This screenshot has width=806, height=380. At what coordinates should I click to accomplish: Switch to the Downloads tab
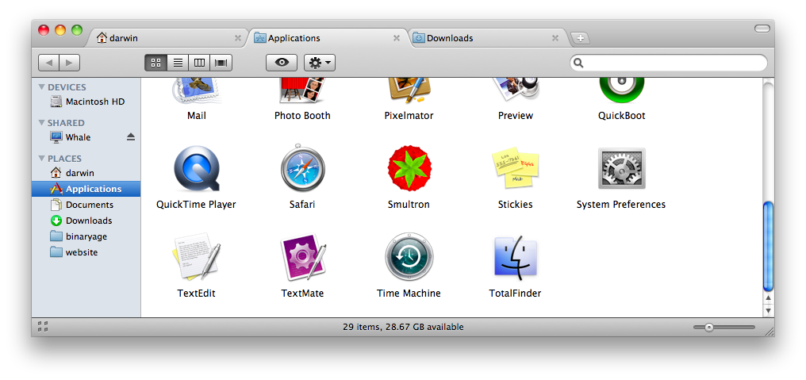(484, 38)
